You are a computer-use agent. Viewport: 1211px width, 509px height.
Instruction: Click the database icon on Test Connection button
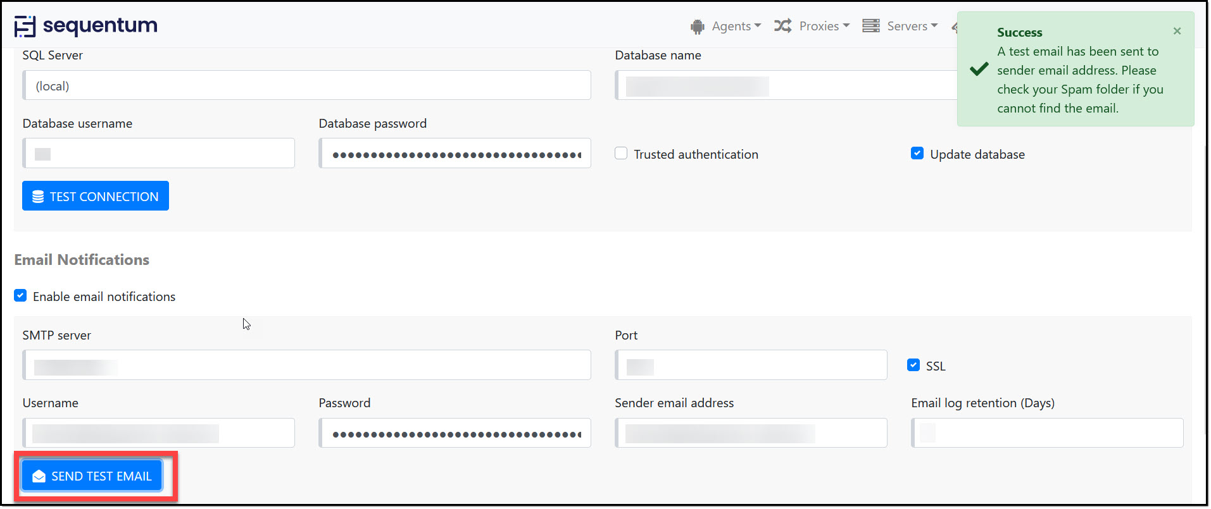(39, 196)
